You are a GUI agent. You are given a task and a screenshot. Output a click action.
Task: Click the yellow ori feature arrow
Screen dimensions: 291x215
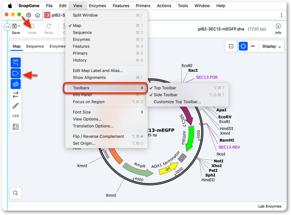point(168,168)
